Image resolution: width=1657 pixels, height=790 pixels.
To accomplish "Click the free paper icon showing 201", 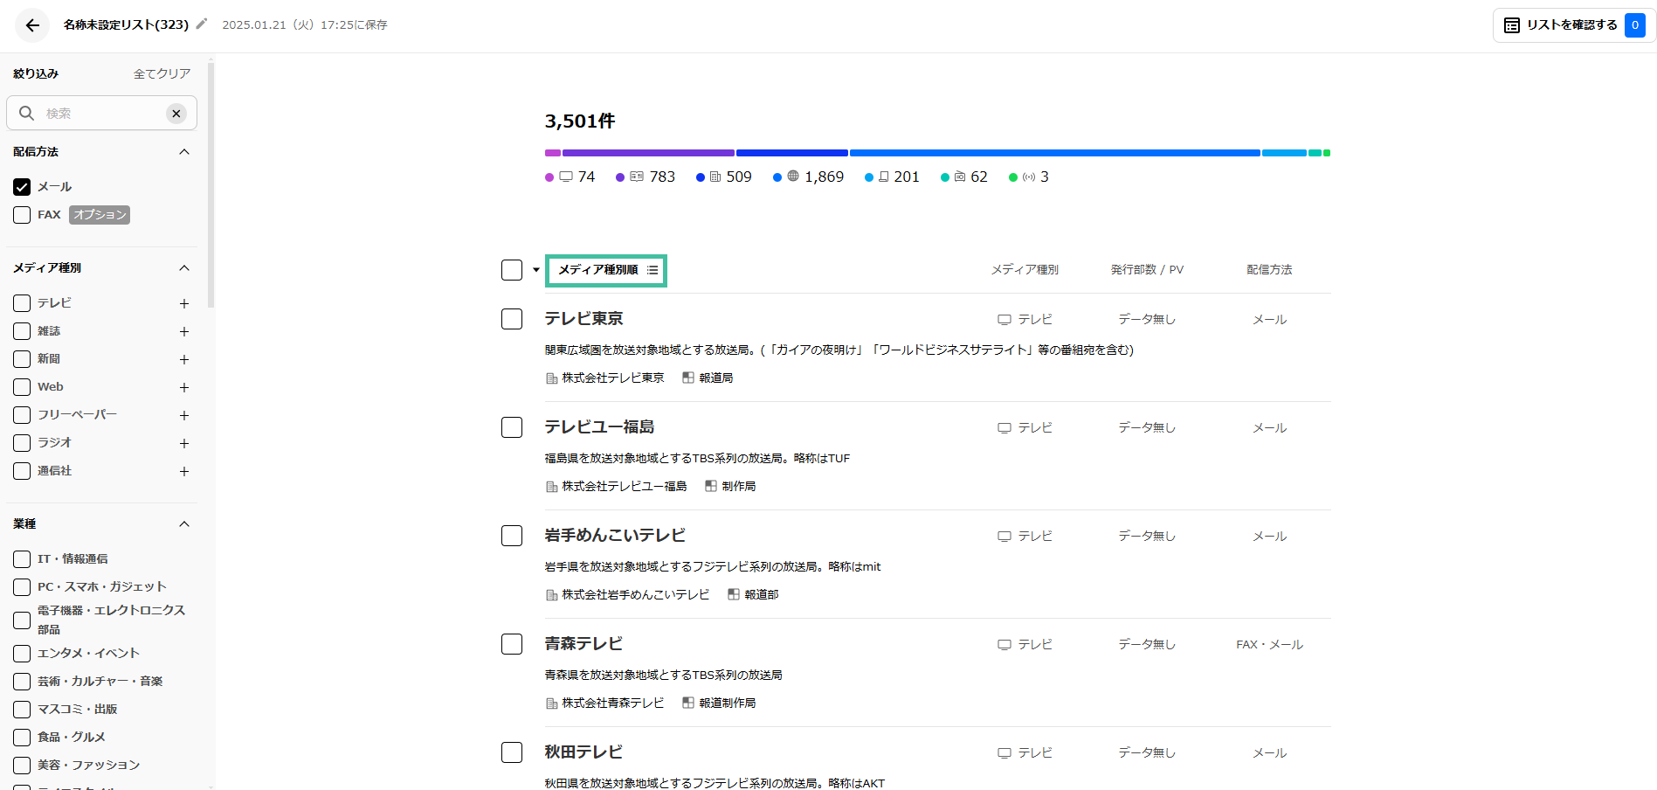I will pyautogui.click(x=884, y=177).
